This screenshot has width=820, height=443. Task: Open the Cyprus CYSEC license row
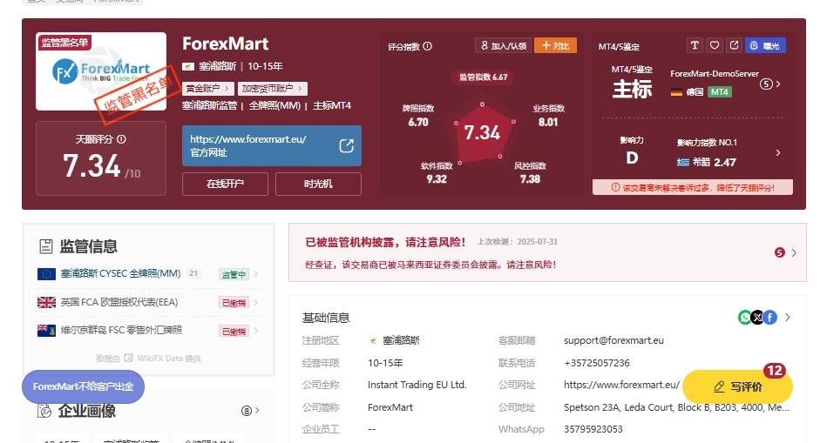[x=147, y=274]
